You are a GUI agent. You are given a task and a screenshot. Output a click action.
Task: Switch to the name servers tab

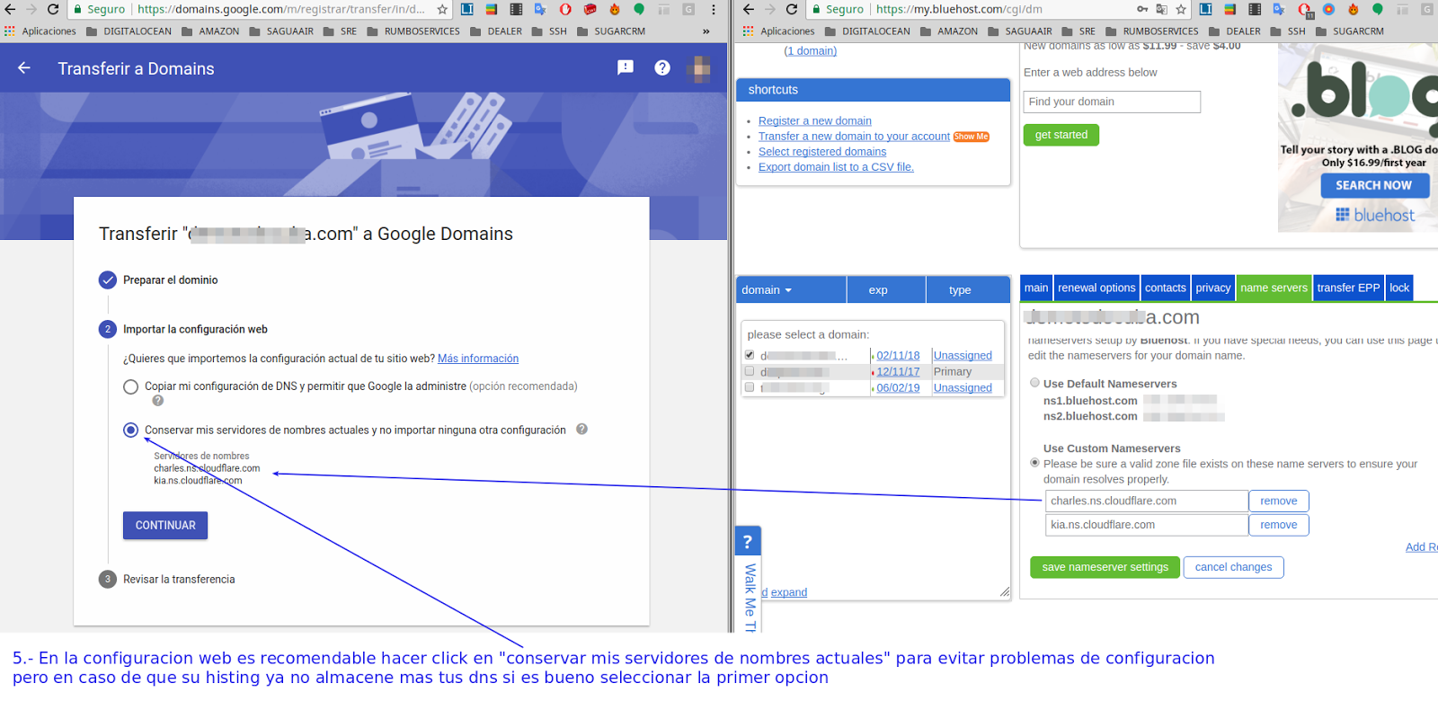[x=1274, y=288]
